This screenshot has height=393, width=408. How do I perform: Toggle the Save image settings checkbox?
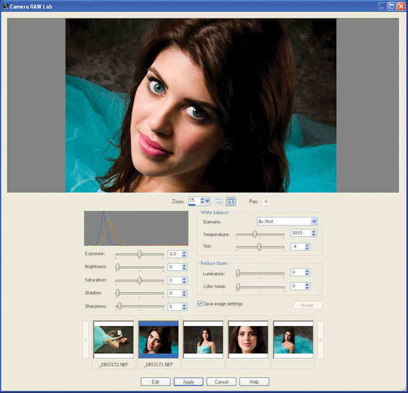coord(200,304)
